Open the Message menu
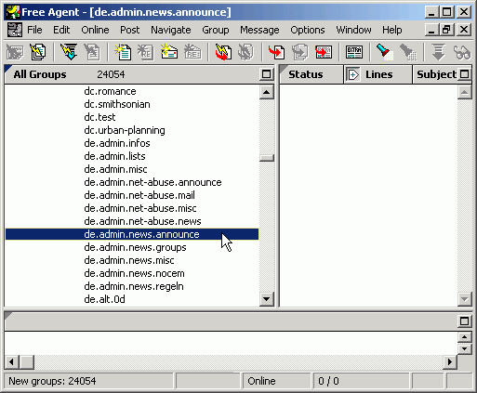The image size is (477, 393). pos(259,30)
